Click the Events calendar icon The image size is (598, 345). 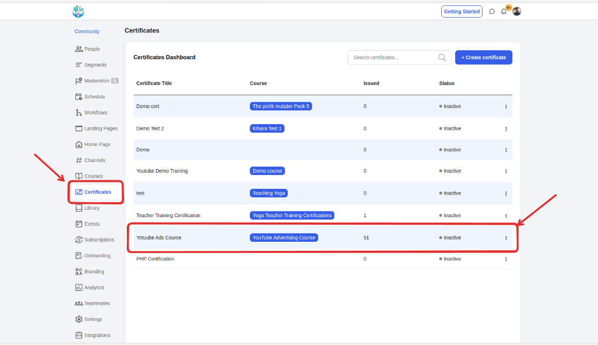79,224
